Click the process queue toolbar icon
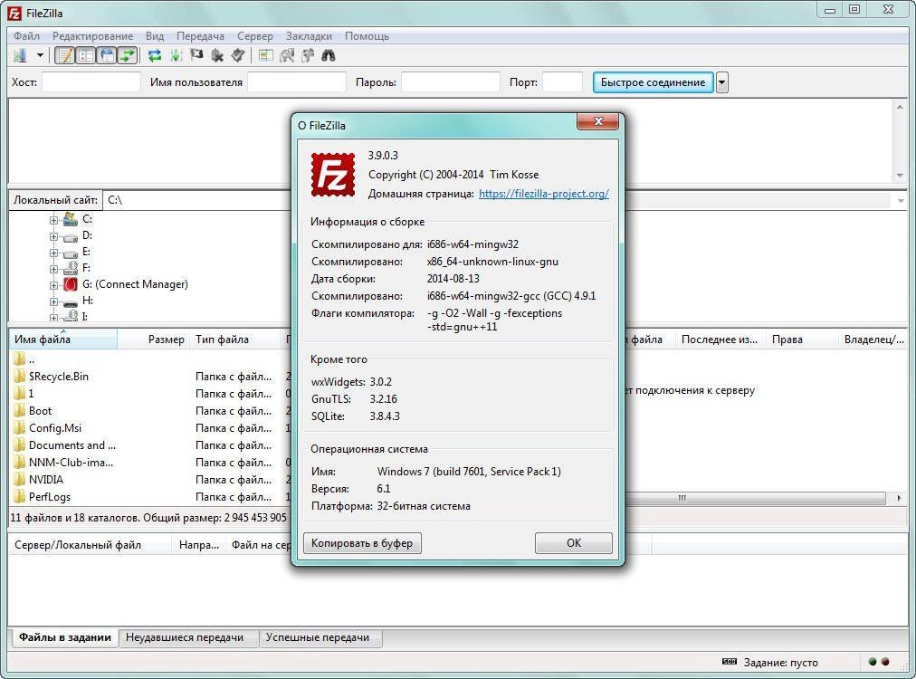The height and width of the screenshot is (679, 916). pos(176,55)
